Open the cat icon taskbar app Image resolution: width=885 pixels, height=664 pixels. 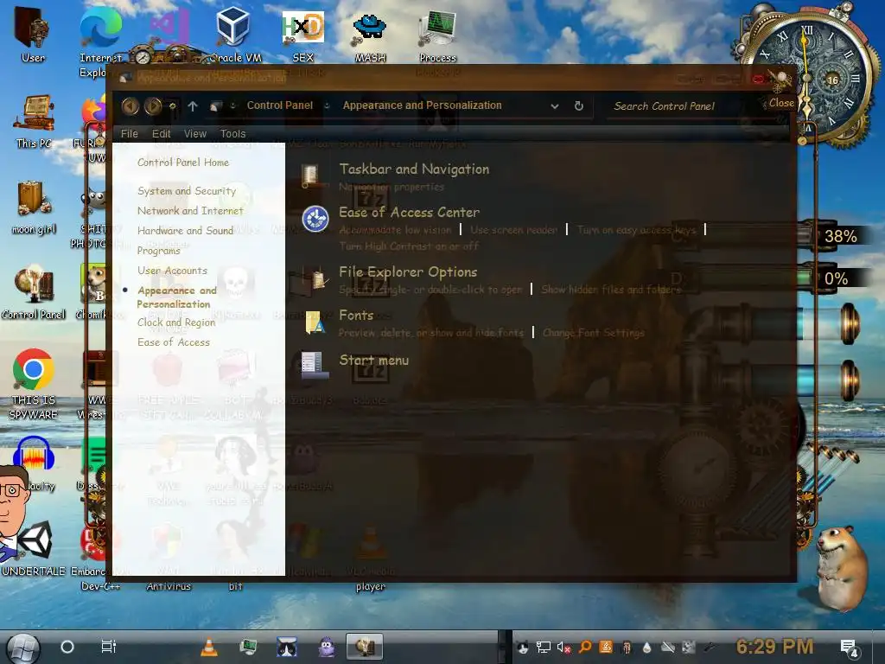[287, 647]
